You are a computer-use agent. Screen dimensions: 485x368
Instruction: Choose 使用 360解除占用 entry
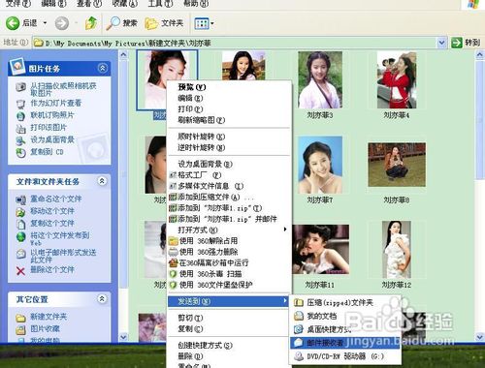point(229,241)
